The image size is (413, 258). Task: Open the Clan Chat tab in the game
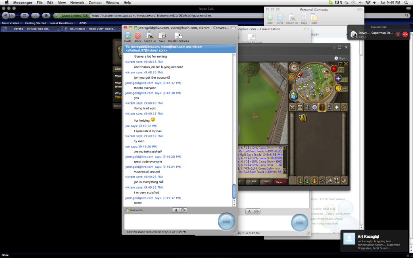(315, 181)
